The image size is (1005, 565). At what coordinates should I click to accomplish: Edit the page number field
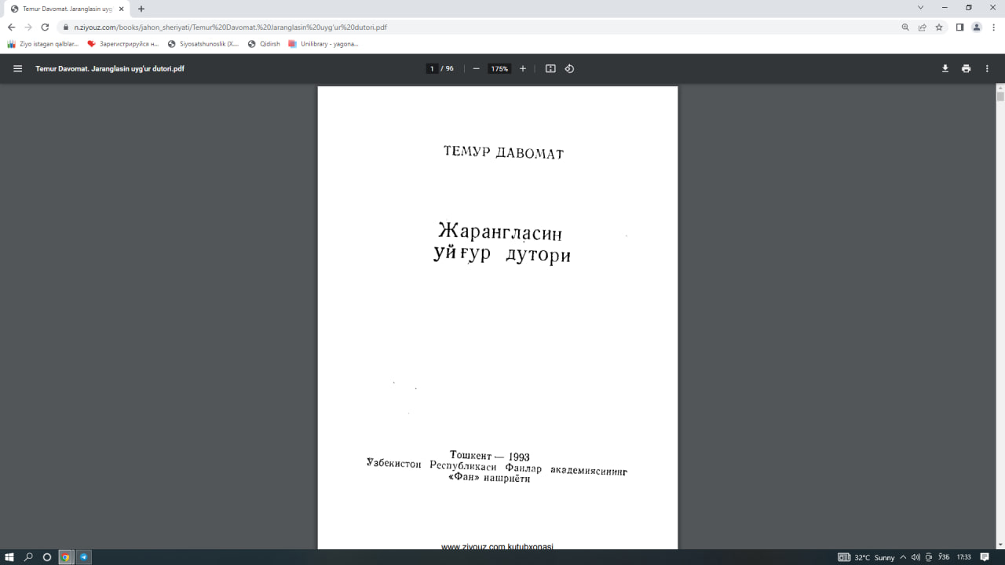(x=432, y=68)
